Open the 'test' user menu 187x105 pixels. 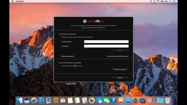click(x=166, y=1)
